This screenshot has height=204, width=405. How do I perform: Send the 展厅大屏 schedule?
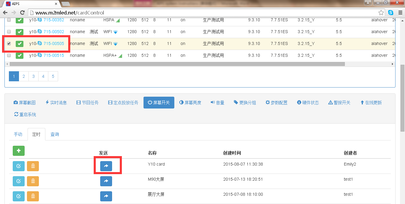pos(106,196)
